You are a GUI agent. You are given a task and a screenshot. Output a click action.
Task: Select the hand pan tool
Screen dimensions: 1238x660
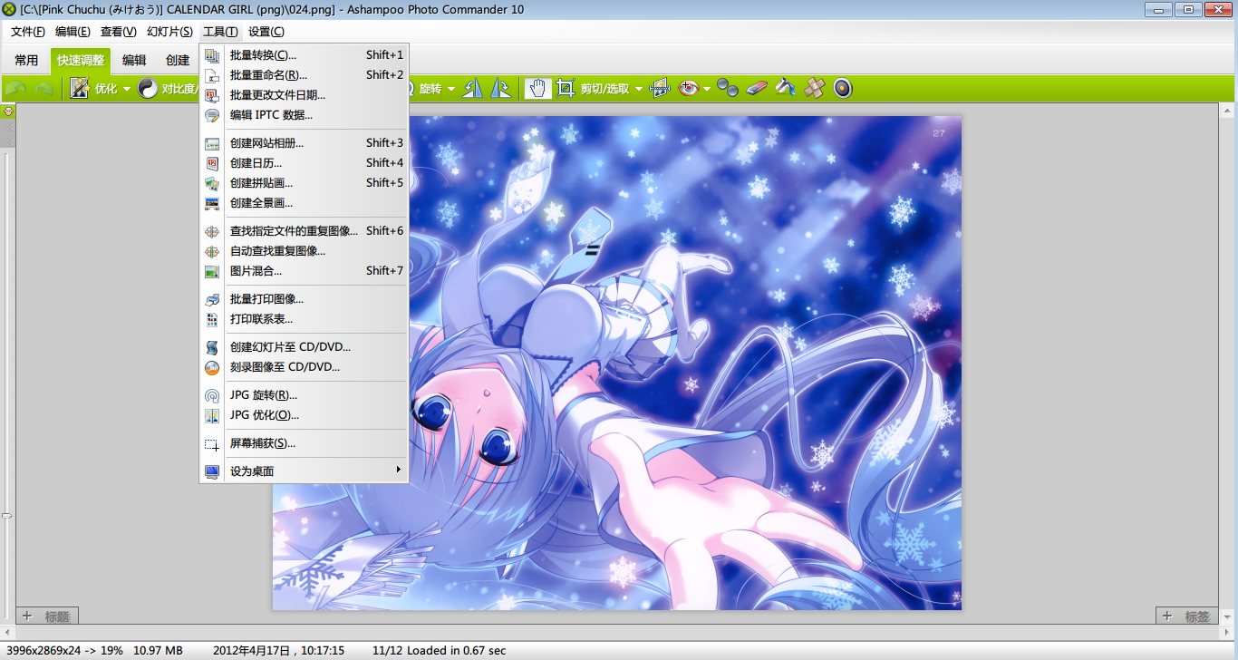tap(538, 89)
